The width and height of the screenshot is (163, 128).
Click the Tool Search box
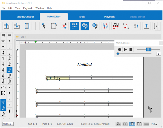click(8, 124)
